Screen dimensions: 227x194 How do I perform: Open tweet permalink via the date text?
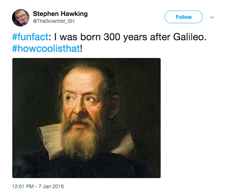point(38,186)
